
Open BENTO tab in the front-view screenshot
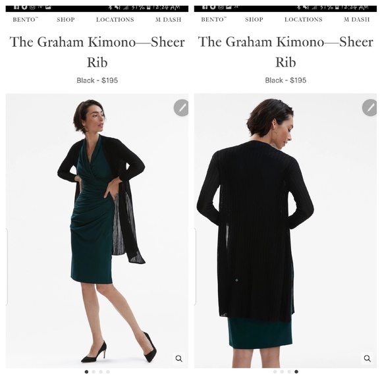coord(25,20)
